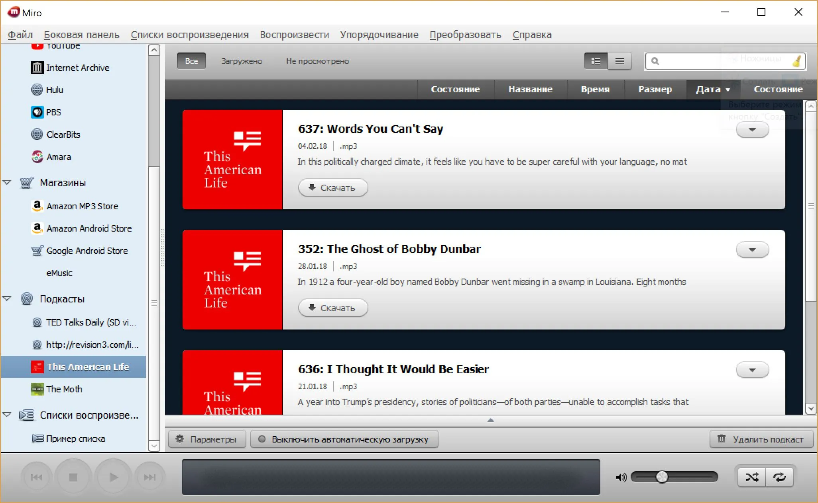Mute with the speaker icon

(x=621, y=477)
